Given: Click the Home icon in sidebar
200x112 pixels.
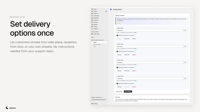Looking at the screenshot, I should [x=92, y=9].
